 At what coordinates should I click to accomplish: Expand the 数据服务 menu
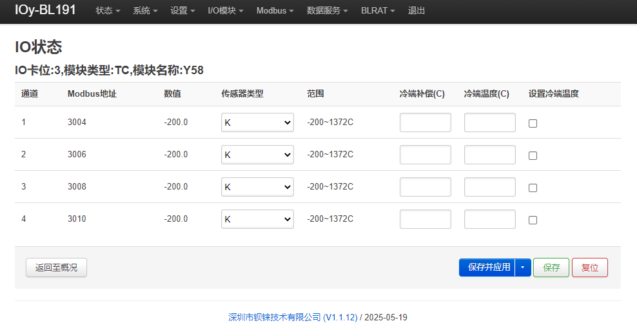tap(327, 10)
